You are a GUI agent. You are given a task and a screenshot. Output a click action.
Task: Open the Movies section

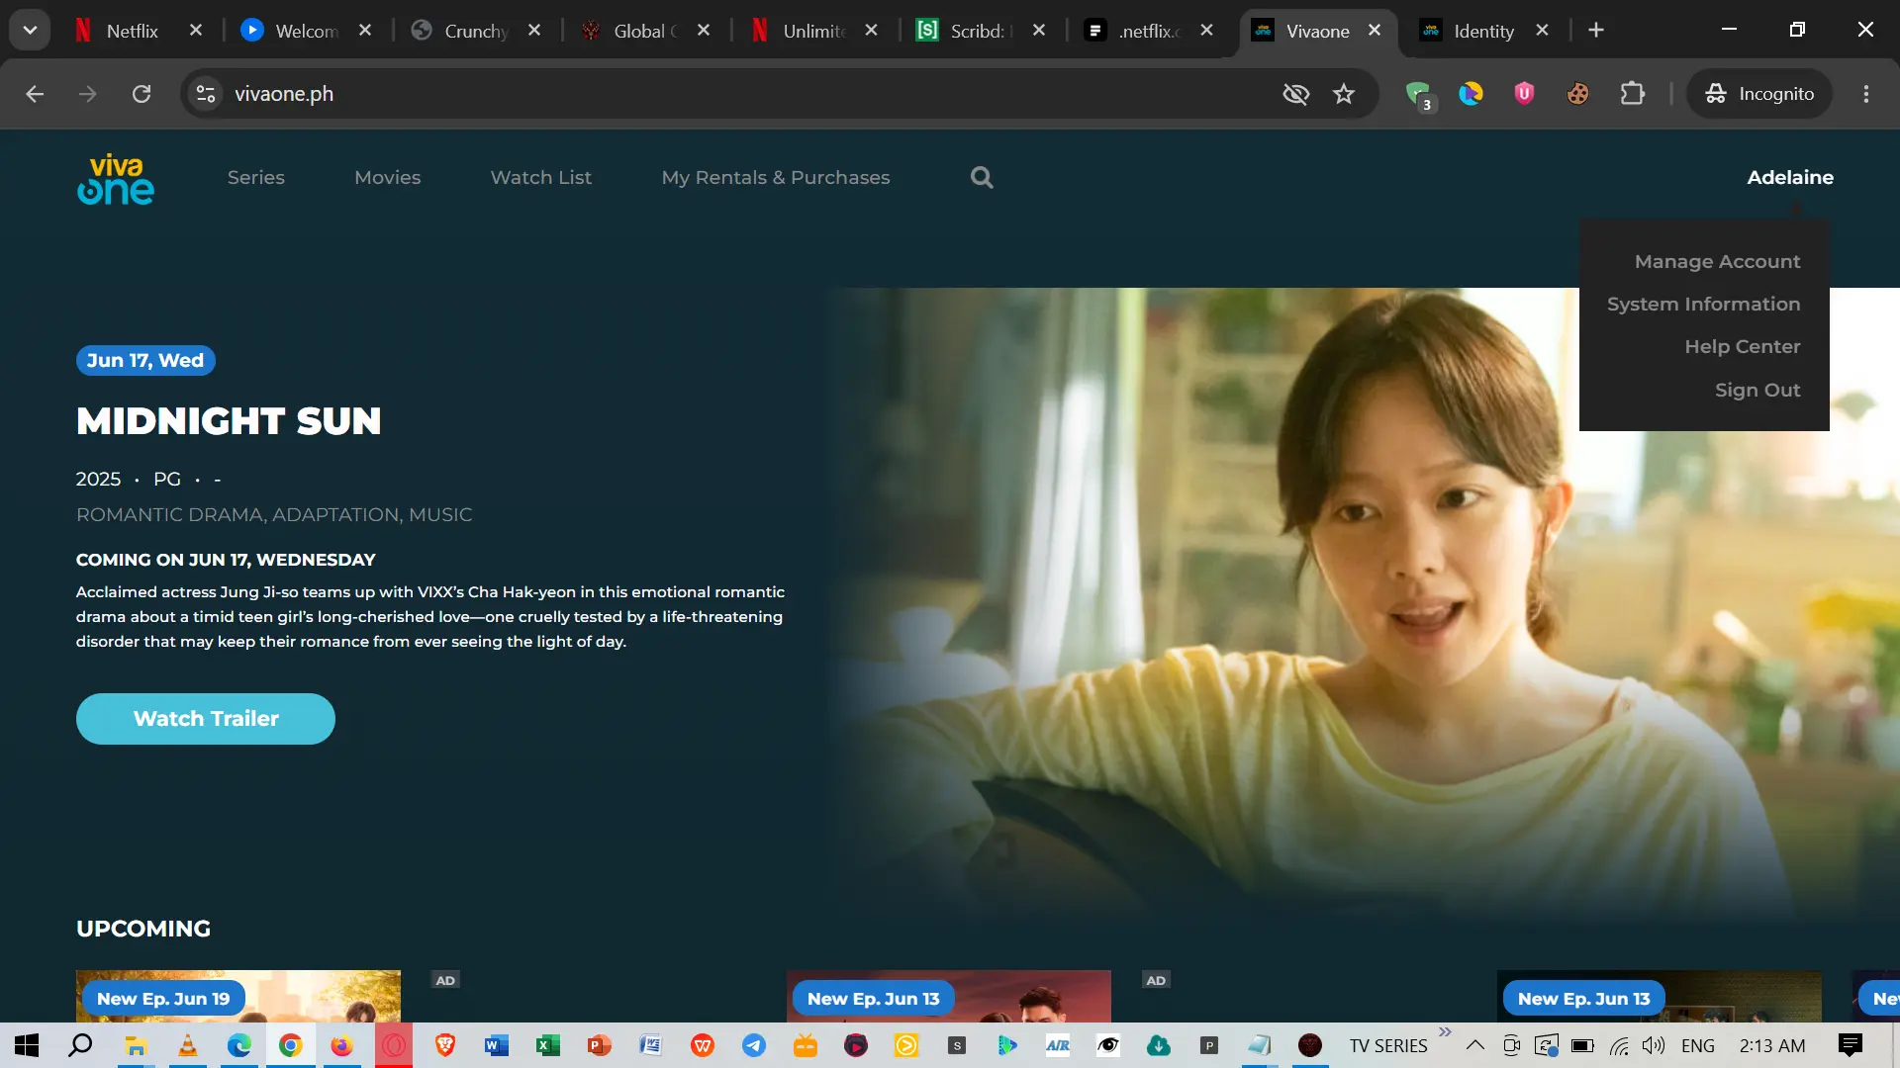(x=388, y=177)
